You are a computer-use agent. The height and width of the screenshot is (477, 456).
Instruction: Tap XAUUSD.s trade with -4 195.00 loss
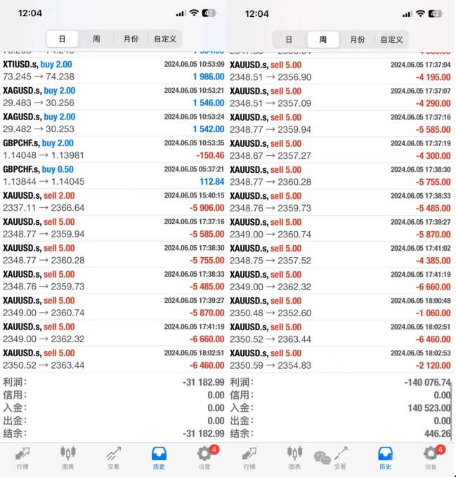pos(340,70)
